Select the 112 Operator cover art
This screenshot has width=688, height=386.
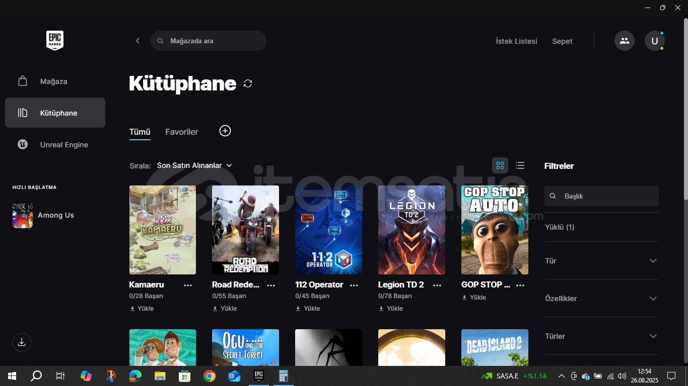pos(328,230)
